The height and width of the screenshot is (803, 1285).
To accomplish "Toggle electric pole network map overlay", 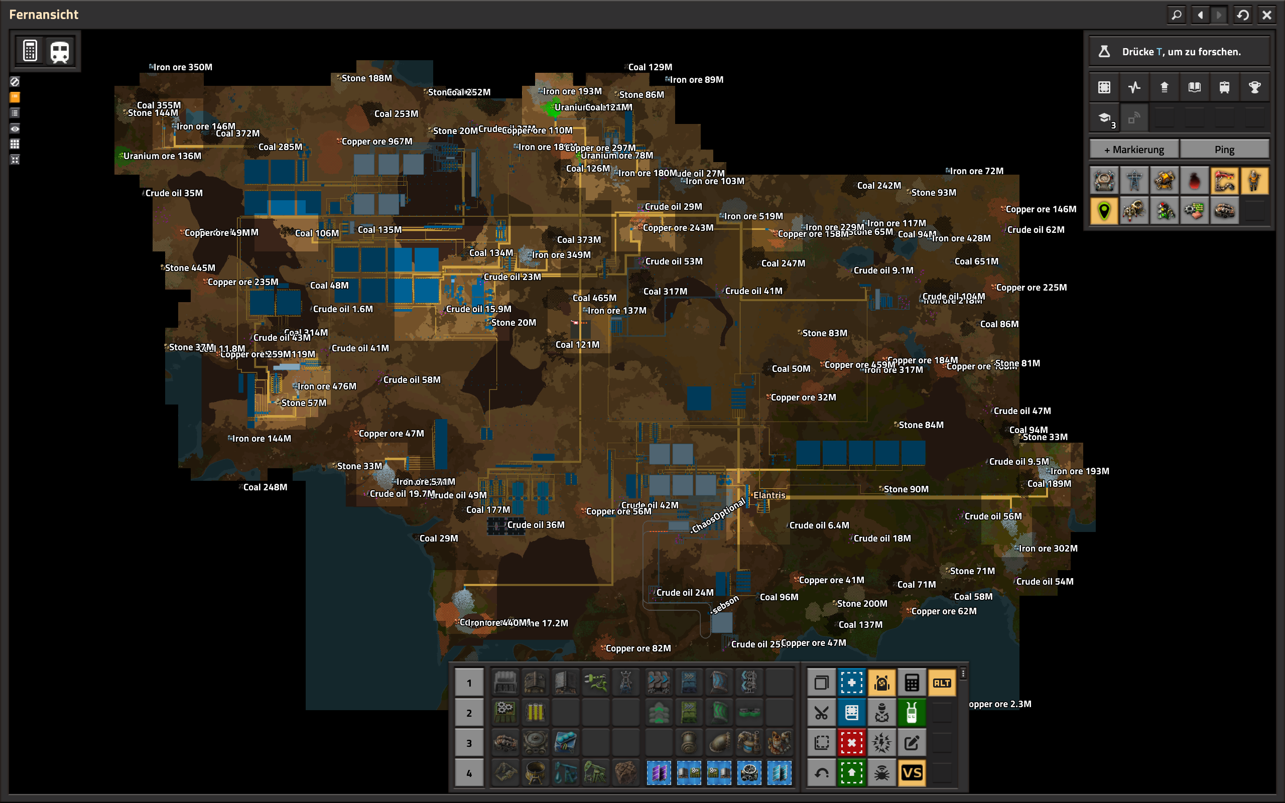I will pyautogui.click(x=1134, y=181).
